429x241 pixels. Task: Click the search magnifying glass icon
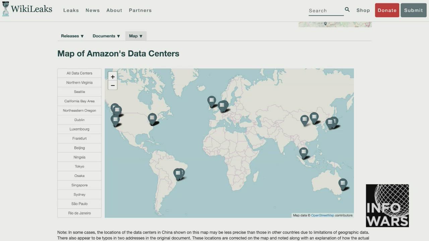(347, 10)
